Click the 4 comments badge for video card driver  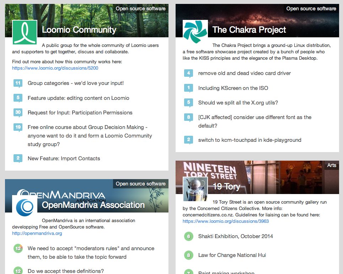coord(189,73)
